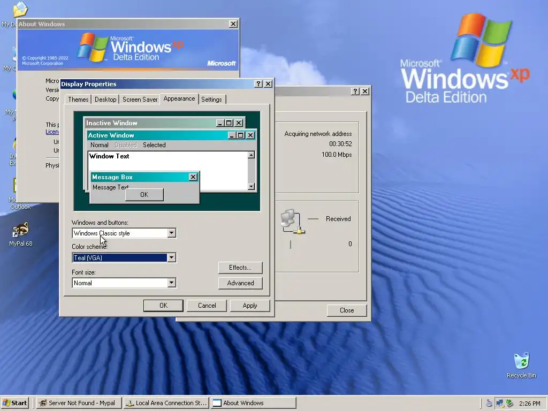The image size is (548, 411).
Task: Switch to Server Not Found - Mypal taskbar item
Action: click(x=78, y=403)
